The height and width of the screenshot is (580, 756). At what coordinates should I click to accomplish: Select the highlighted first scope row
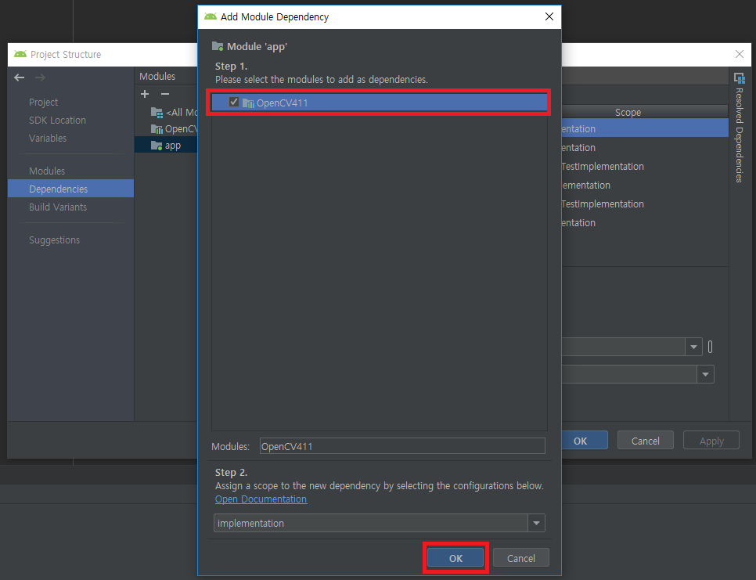coord(645,128)
